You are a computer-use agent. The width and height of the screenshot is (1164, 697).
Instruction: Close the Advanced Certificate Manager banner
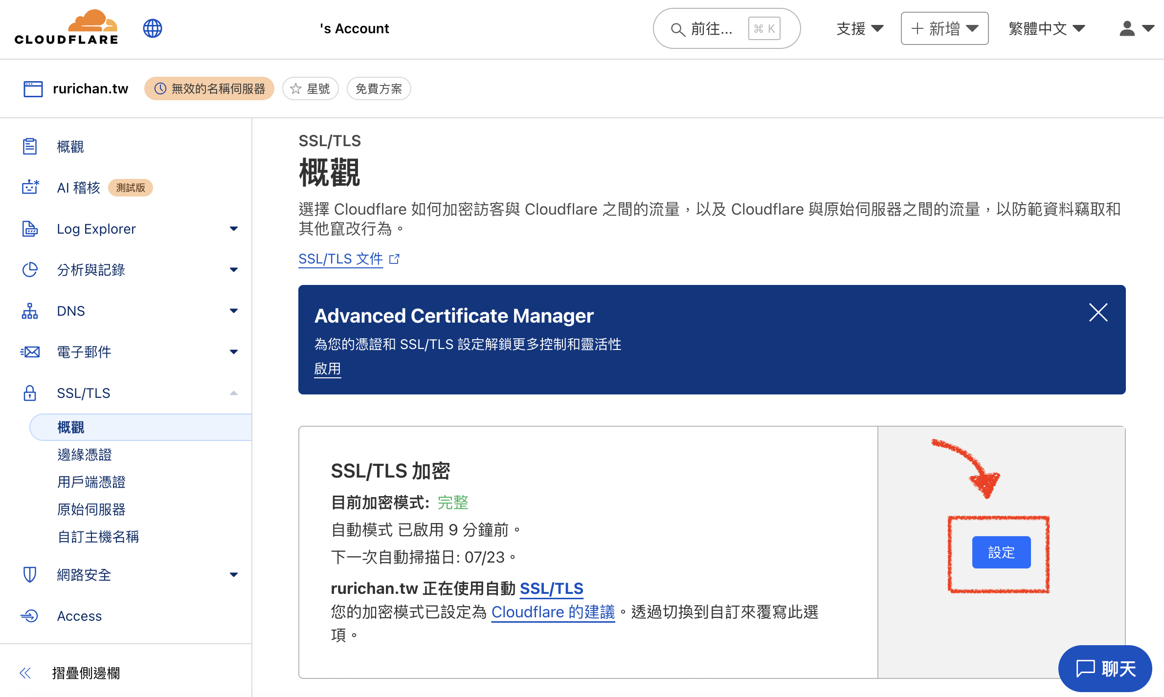[1098, 312]
